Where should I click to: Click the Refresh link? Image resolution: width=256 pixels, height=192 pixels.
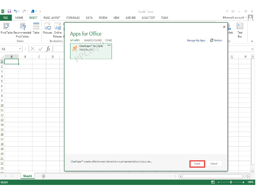pyautogui.click(x=216, y=40)
